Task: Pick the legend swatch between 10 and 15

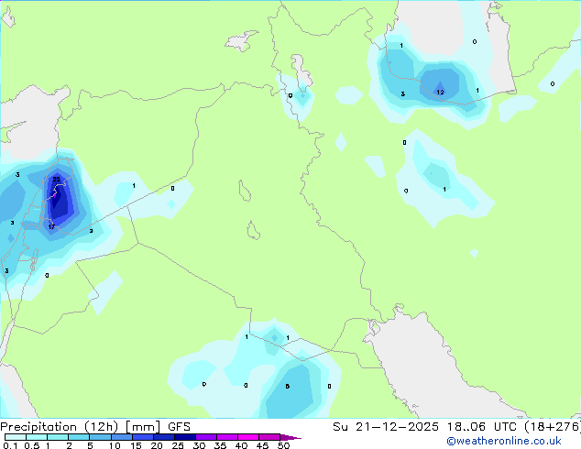Action: (x=121, y=437)
